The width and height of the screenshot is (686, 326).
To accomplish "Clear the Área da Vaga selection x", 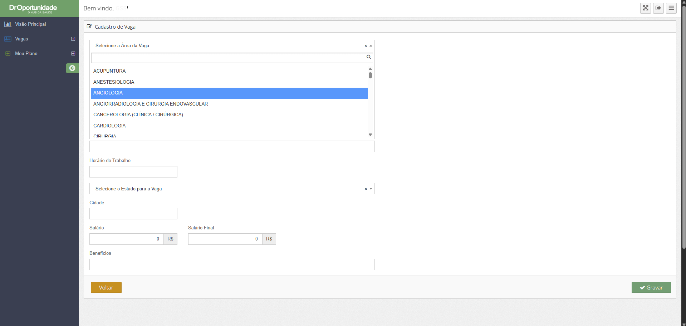I will (x=366, y=46).
